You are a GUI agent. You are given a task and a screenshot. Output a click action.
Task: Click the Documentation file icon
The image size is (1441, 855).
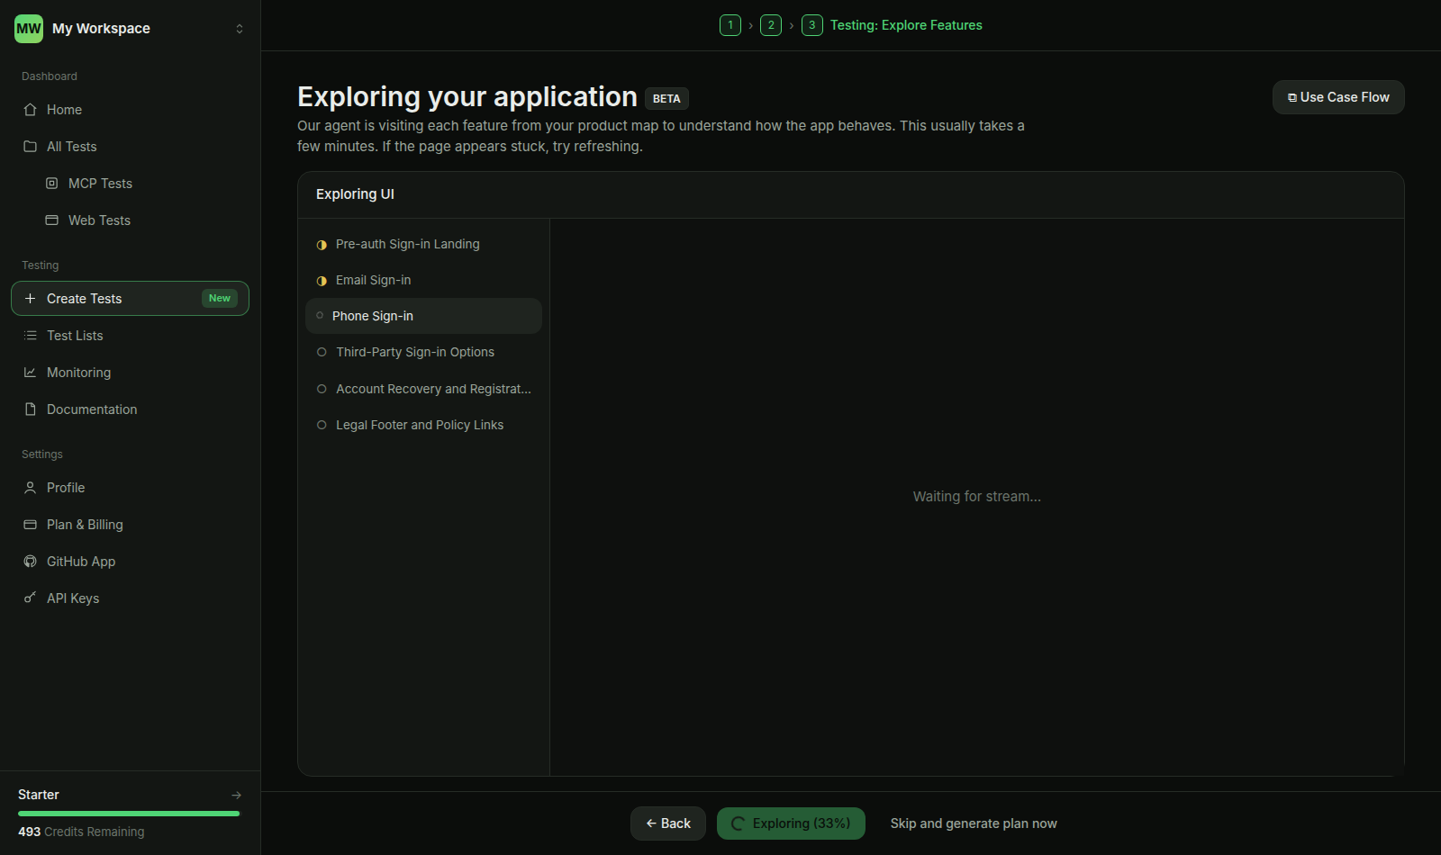click(x=30, y=409)
